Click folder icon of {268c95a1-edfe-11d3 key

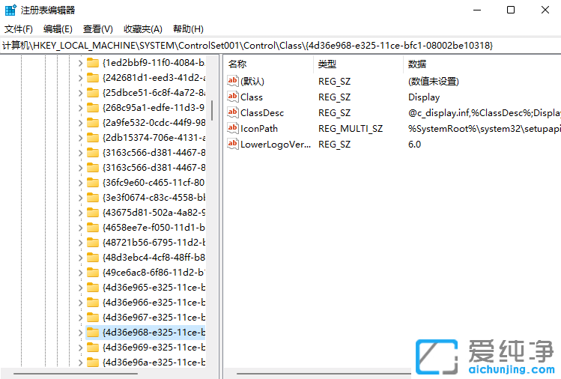pos(93,108)
